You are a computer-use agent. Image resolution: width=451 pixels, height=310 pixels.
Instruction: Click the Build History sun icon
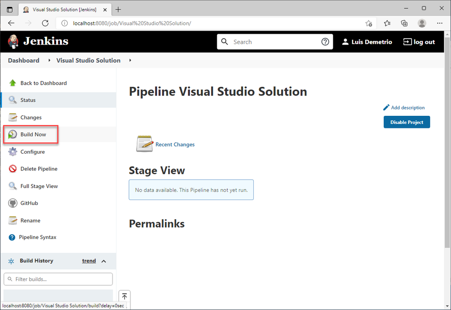coord(11,261)
